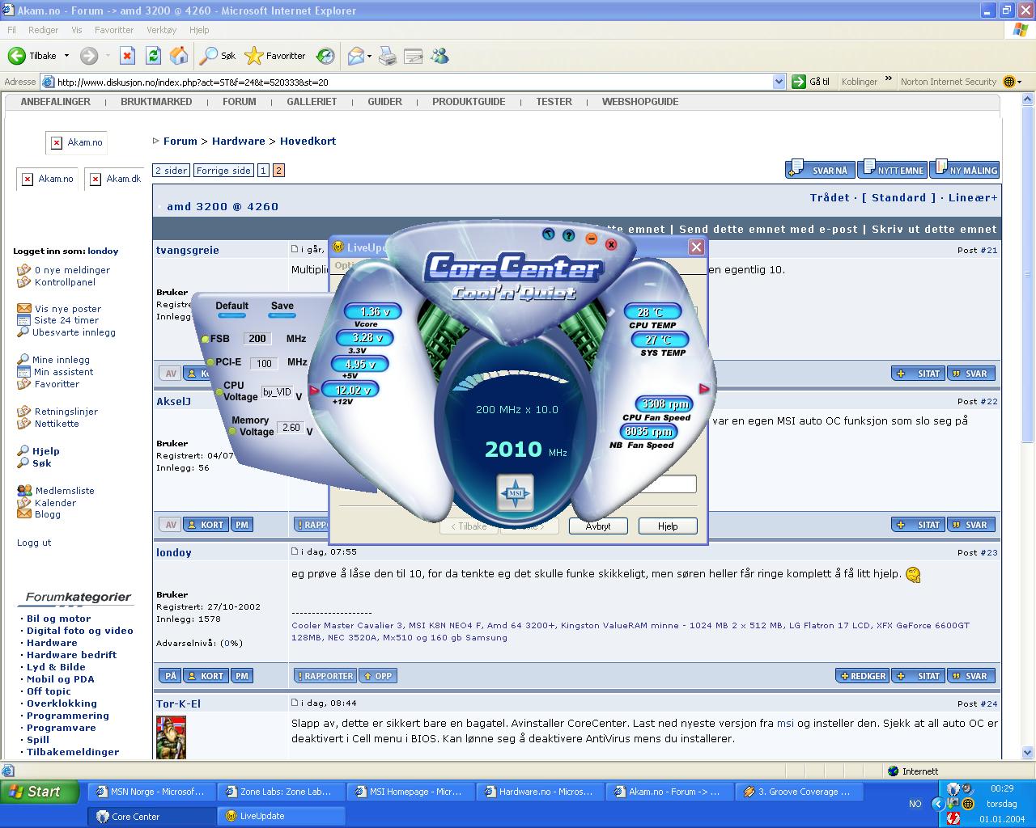Click the browser Stop icon

(x=127, y=56)
